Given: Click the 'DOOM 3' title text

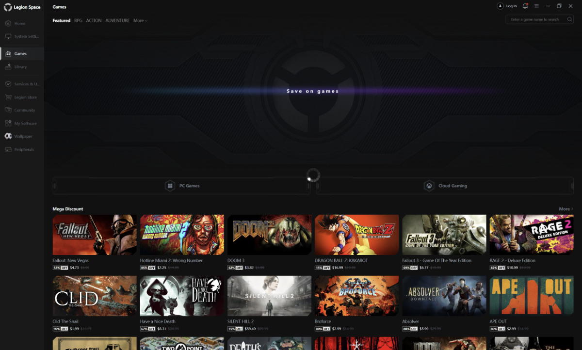Looking at the screenshot, I should (x=236, y=260).
